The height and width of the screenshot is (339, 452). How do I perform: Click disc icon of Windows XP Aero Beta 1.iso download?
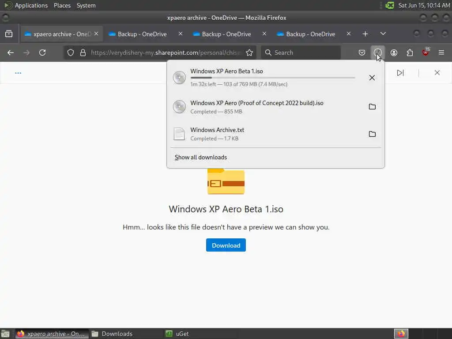tap(179, 78)
